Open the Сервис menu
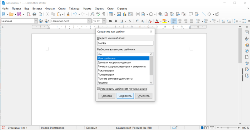Screen dimensions: 250x130 [x=99, y=9]
